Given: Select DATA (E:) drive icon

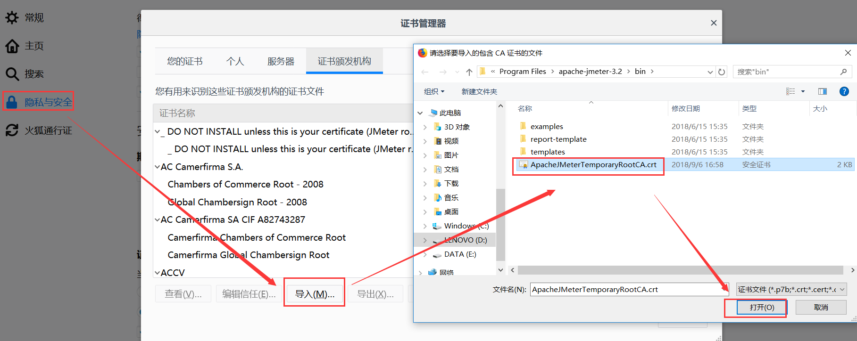Looking at the screenshot, I should 437,254.
